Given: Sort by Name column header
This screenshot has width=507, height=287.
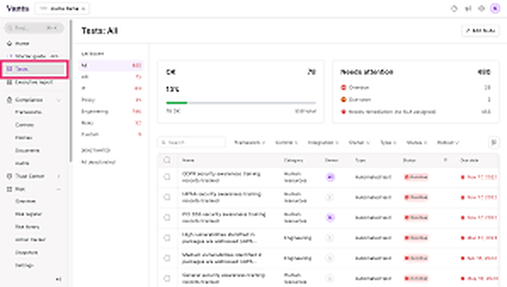Looking at the screenshot, I should (x=188, y=160).
